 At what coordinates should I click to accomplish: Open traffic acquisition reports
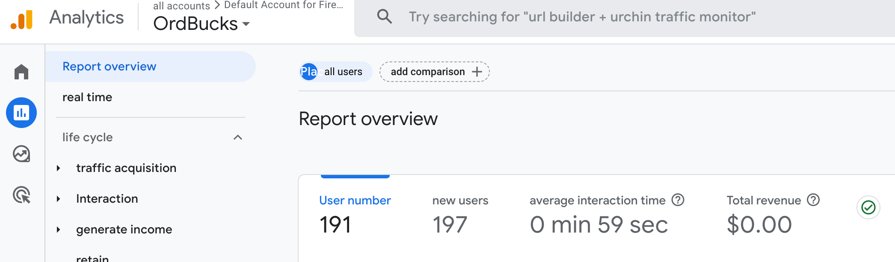(126, 168)
